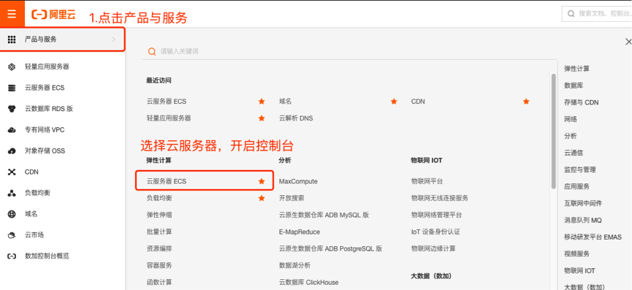
Task: Unstar 负载均衡 under 弹性计算
Action: click(262, 198)
